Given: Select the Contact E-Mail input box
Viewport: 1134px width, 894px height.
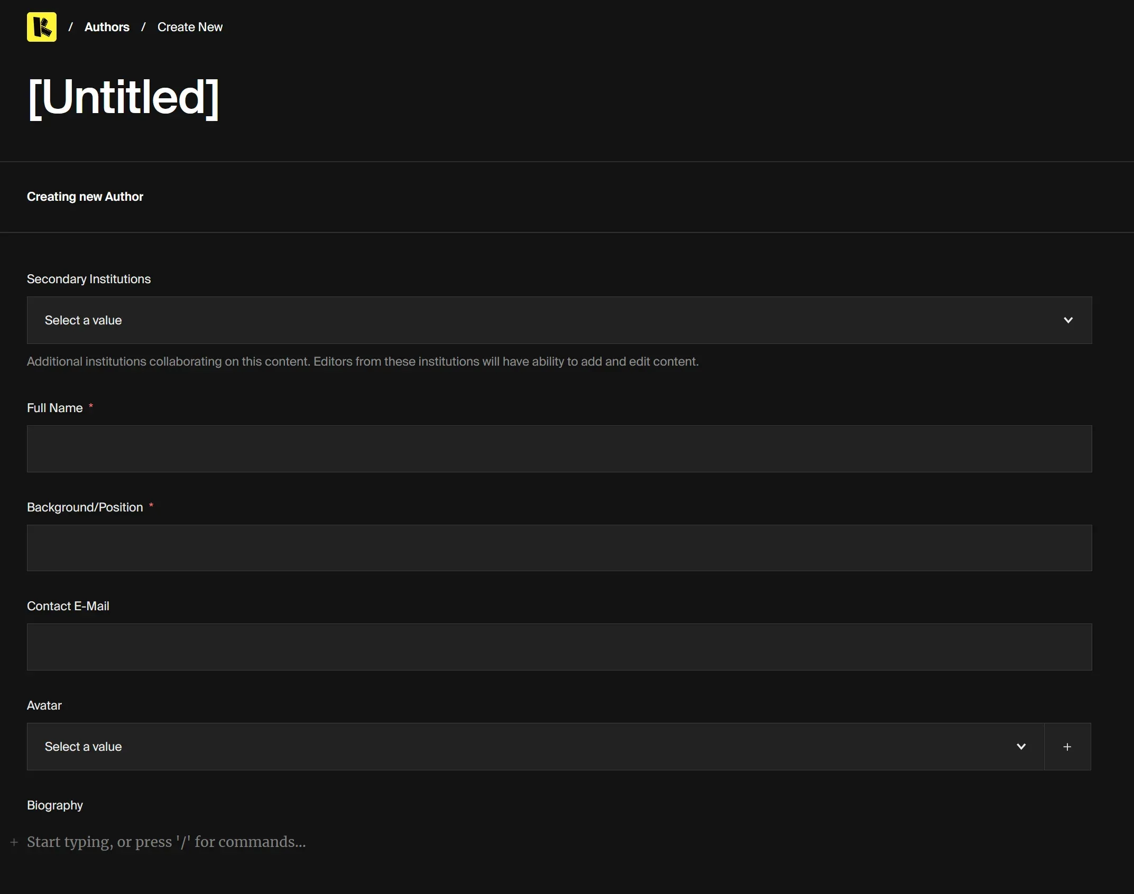Looking at the screenshot, I should [559, 647].
